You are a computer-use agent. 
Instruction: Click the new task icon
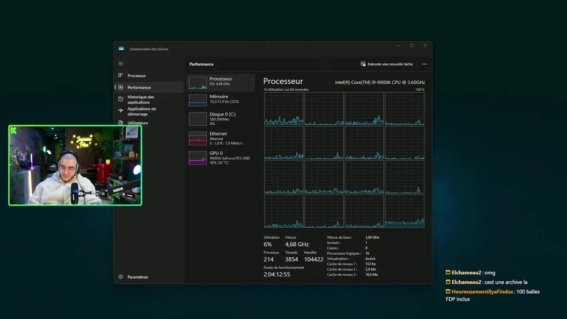point(363,64)
